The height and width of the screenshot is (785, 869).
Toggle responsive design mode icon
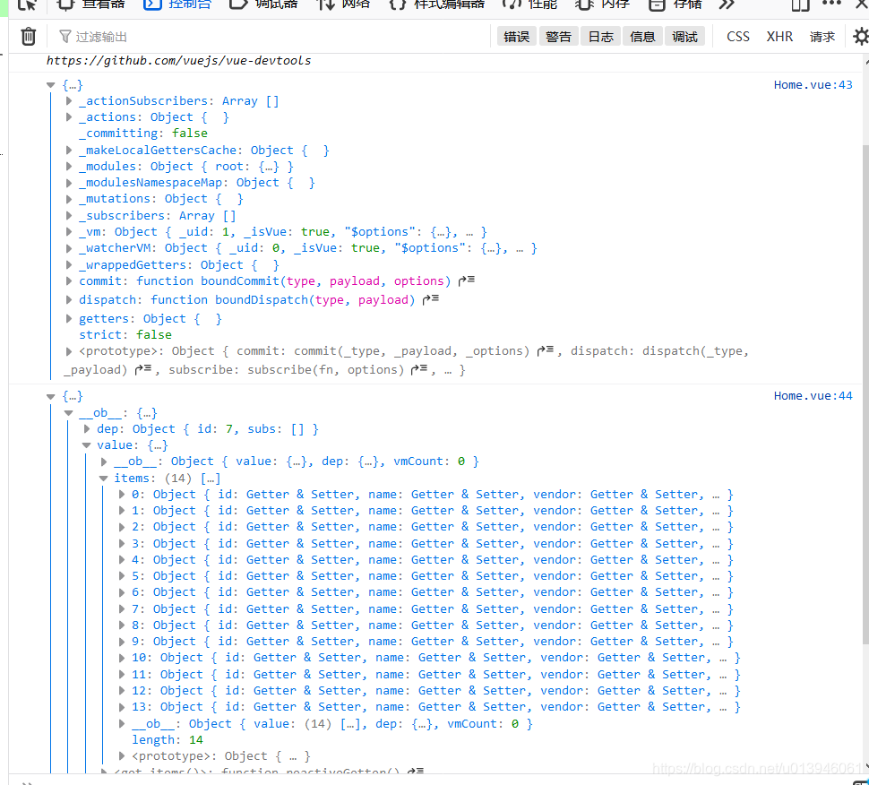click(800, 4)
